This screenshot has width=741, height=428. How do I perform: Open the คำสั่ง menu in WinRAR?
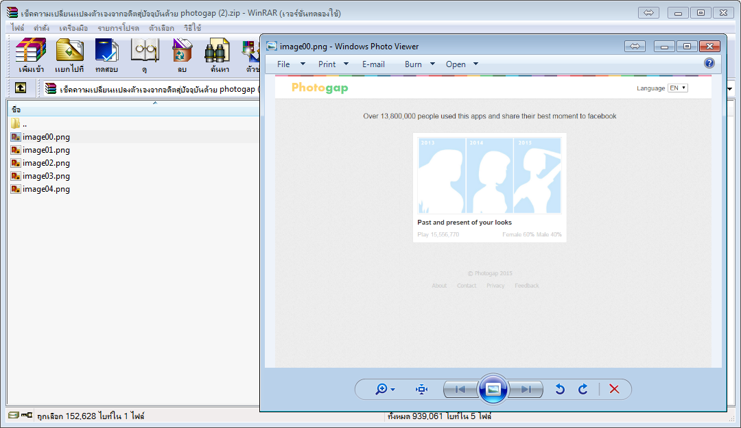tap(41, 28)
